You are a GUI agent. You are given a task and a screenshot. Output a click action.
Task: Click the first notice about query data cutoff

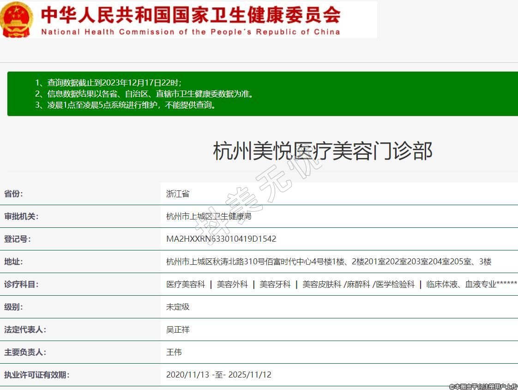click(x=108, y=83)
